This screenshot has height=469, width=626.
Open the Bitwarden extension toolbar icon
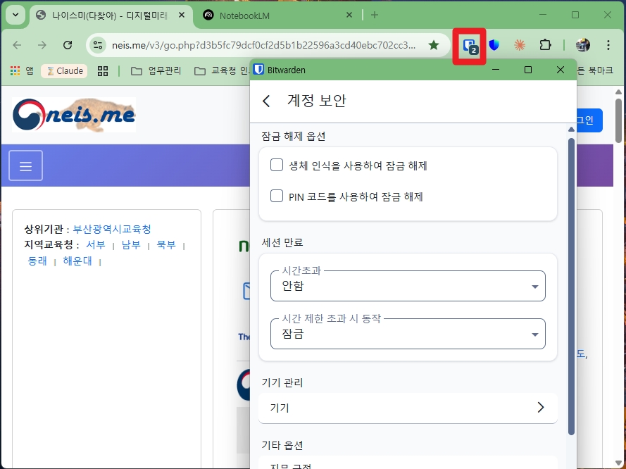click(468, 44)
